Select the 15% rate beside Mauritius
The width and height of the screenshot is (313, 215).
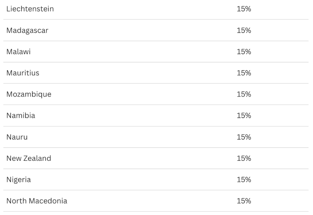[x=244, y=73]
